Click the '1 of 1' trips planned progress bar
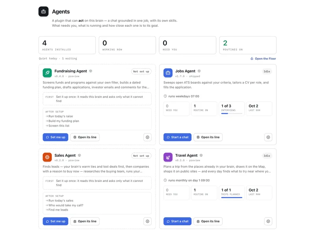315x235 pixels. (232, 198)
